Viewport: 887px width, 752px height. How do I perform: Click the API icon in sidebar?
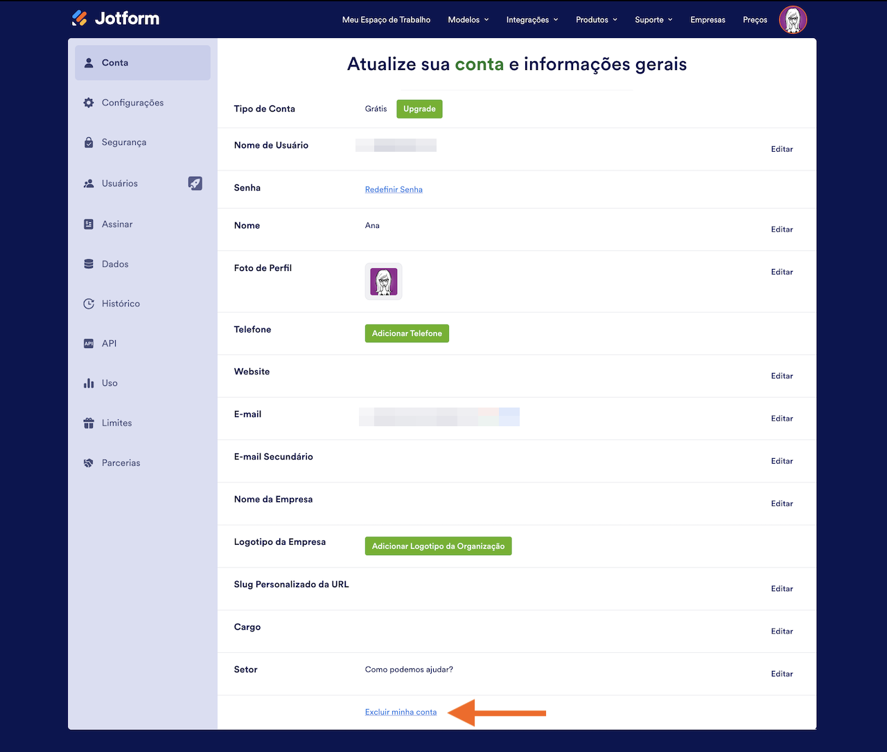89,343
